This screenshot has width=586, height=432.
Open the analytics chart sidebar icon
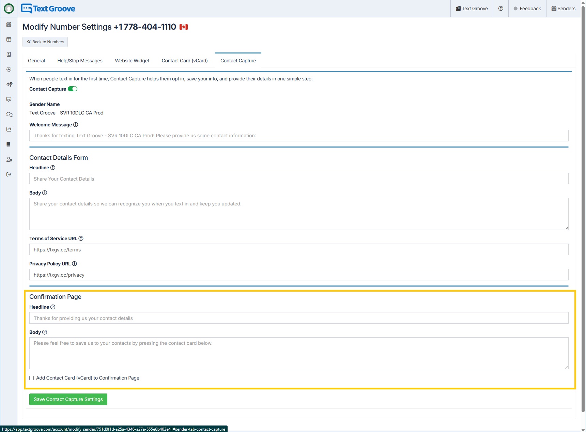[x=9, y=129]
